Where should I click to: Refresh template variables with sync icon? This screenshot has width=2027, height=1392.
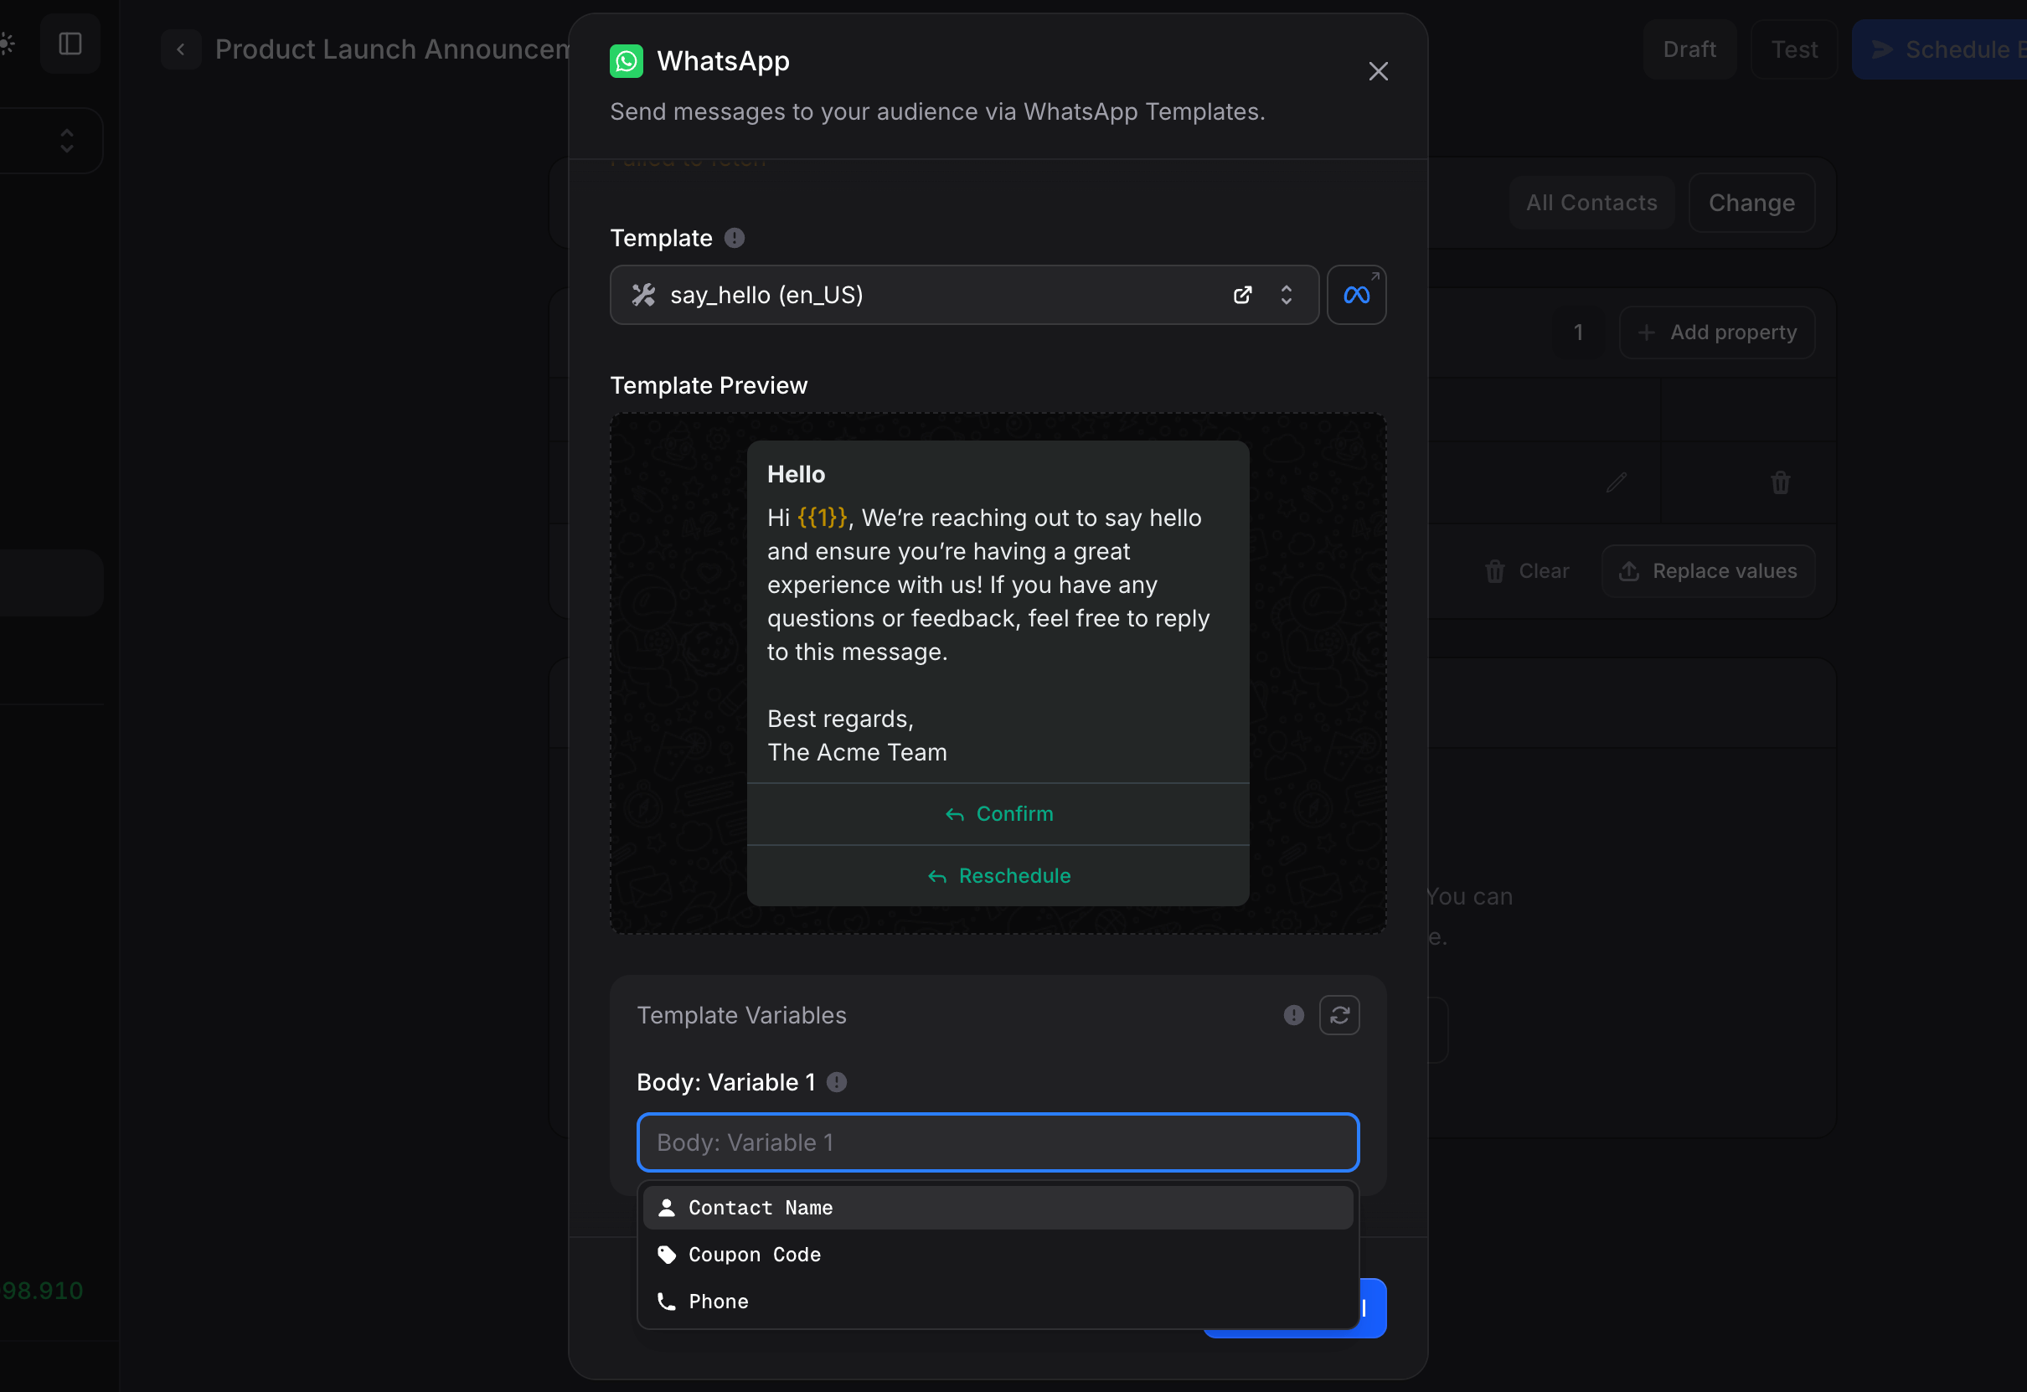click(x=1338, y=1014)
